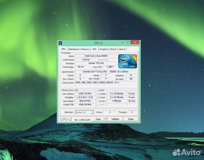Open the Bench tab
This screenshot has width=204, height=160.
click(x=114, y=49)
